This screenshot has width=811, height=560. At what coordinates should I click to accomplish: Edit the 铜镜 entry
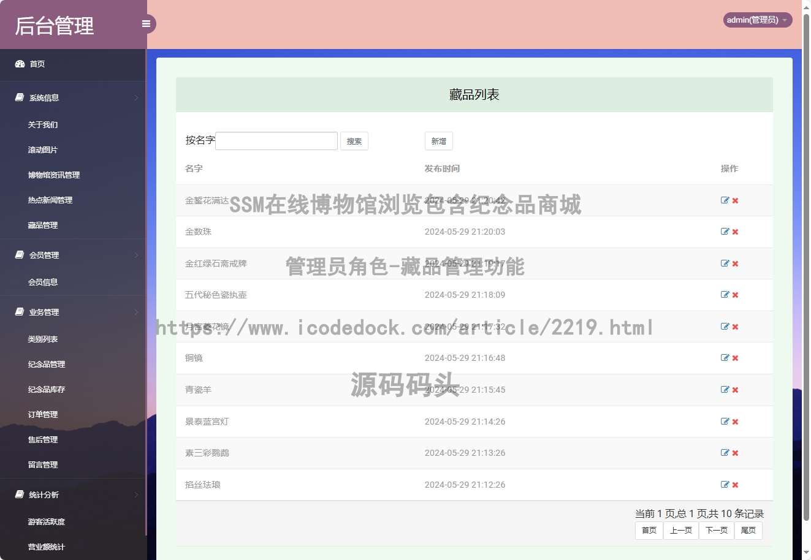725,358
